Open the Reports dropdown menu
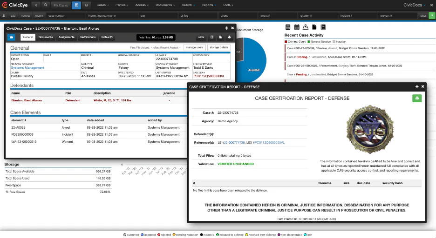This screenshot has height=238, width=436. [209, 5]
